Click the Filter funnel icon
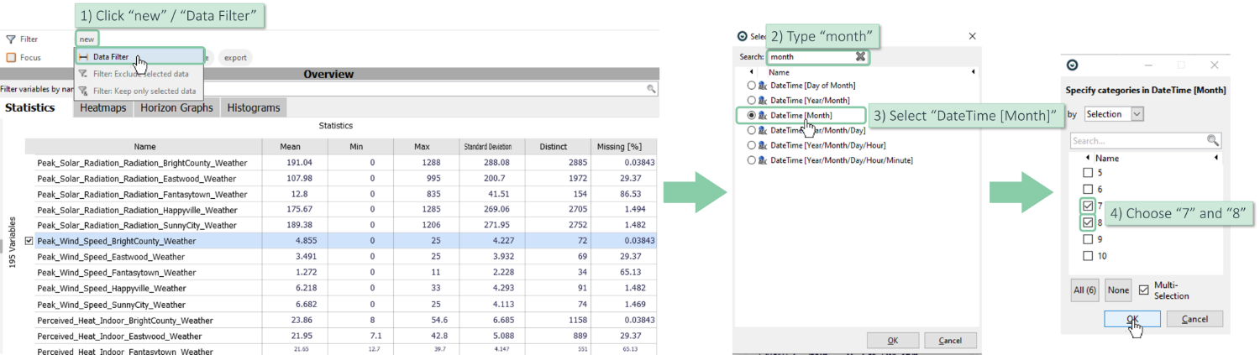 11,39
